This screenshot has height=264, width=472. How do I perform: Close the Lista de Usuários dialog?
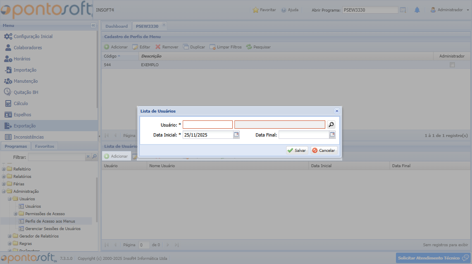pyautogui.click(x=337, y=111)
